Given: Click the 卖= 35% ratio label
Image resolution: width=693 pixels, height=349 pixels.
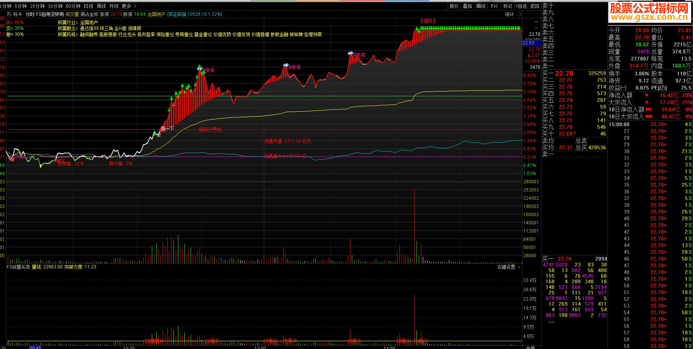Looking at the screenshot, I should click(15, 28).
